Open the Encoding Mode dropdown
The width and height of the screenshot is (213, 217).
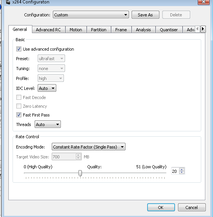[x=89, y=147]
